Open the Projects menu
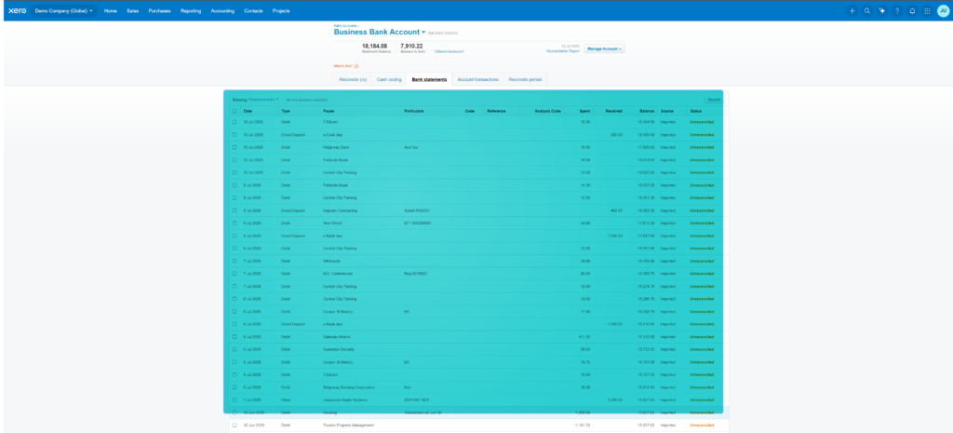This screenshot has height=433, width=953. tap(281, 10)
